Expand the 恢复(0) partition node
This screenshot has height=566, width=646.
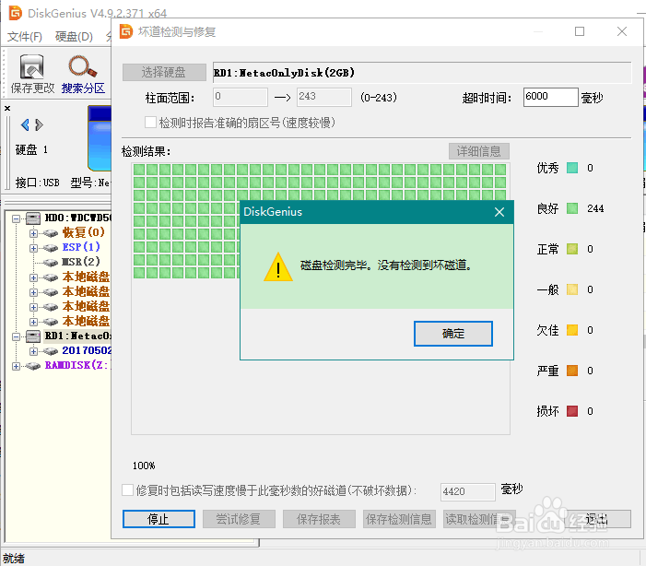33,233
